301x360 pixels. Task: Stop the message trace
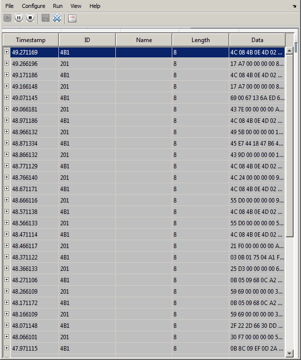[x=30, y=18]
